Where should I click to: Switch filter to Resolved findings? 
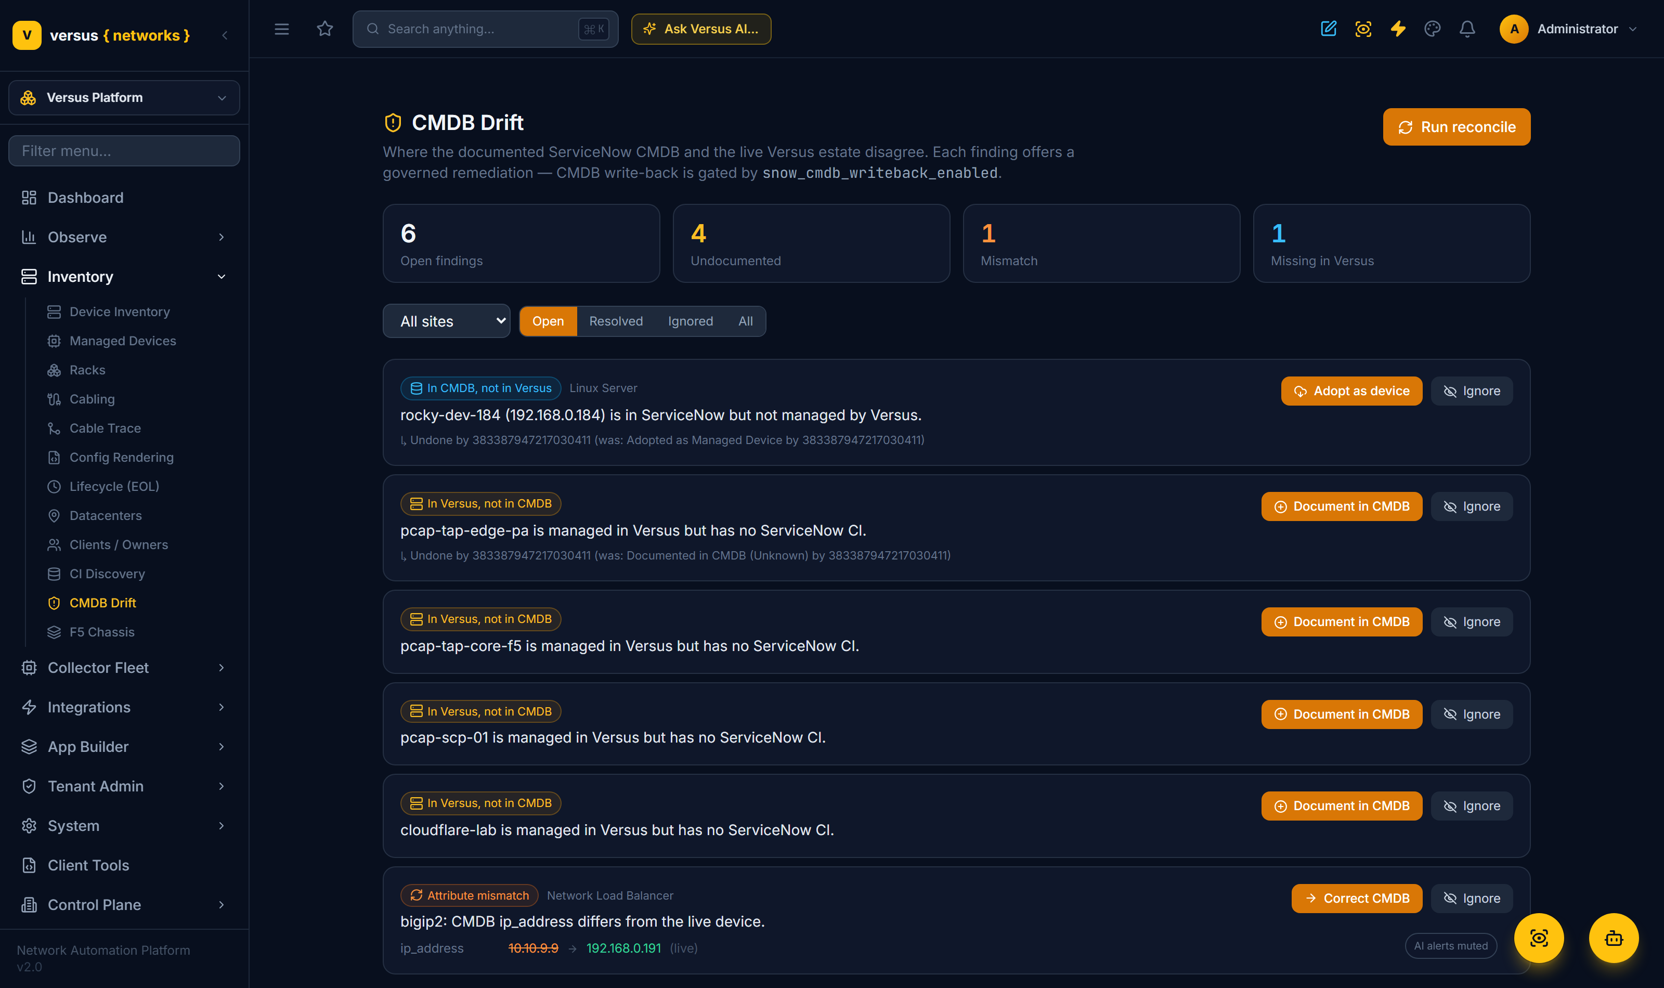616,321
